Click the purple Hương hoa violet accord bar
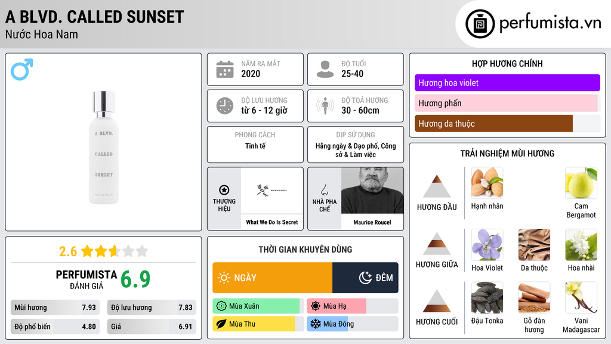This screenshot has height=344, width=611. point(507,82)
